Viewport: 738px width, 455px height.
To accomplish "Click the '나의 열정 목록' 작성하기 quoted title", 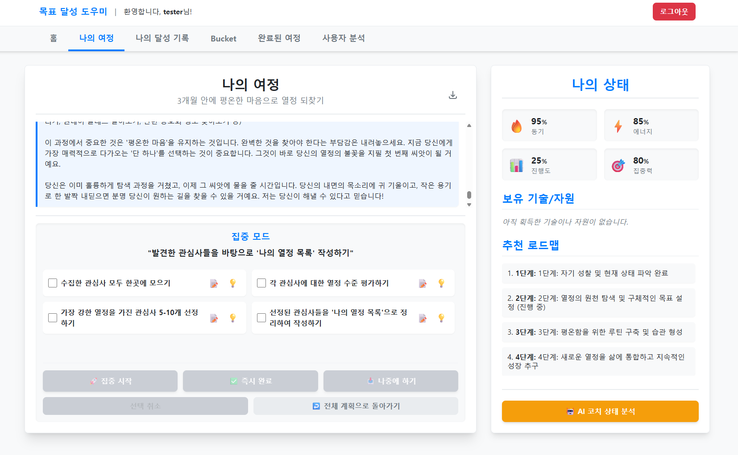I will (250, 253).
